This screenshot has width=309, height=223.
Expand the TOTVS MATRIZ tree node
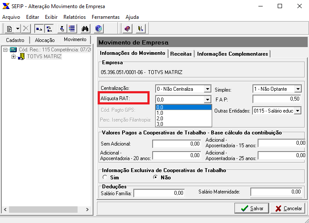click(13, 57)
